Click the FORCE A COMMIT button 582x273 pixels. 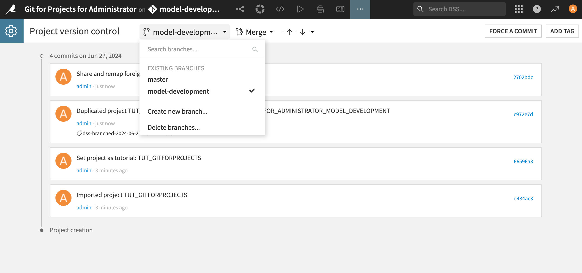coord(513,31)
